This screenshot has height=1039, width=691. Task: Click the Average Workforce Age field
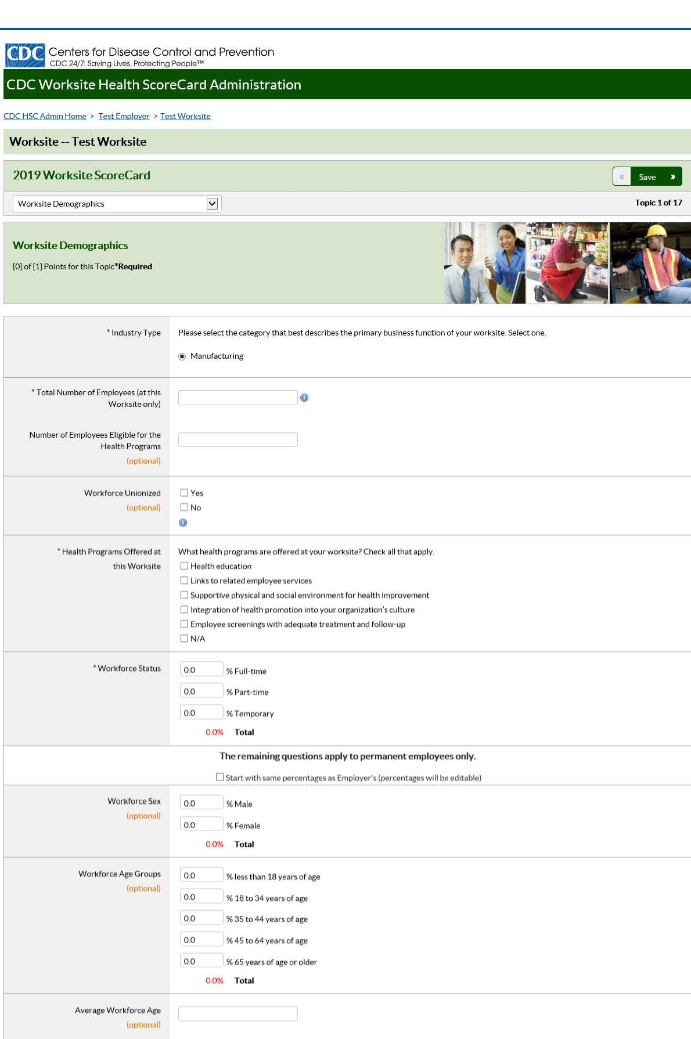[x=237, y=1013]
